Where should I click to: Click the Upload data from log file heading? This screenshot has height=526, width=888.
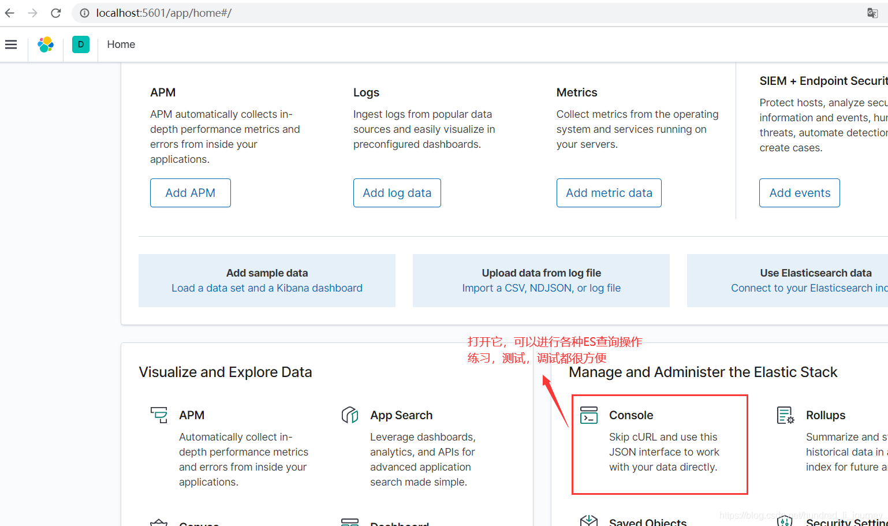542,273
